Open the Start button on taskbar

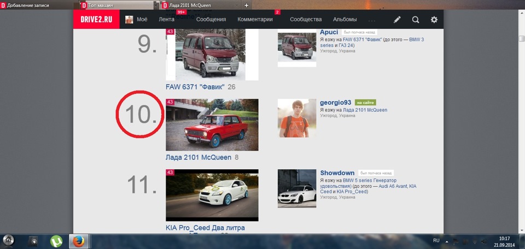click(9, 240)
